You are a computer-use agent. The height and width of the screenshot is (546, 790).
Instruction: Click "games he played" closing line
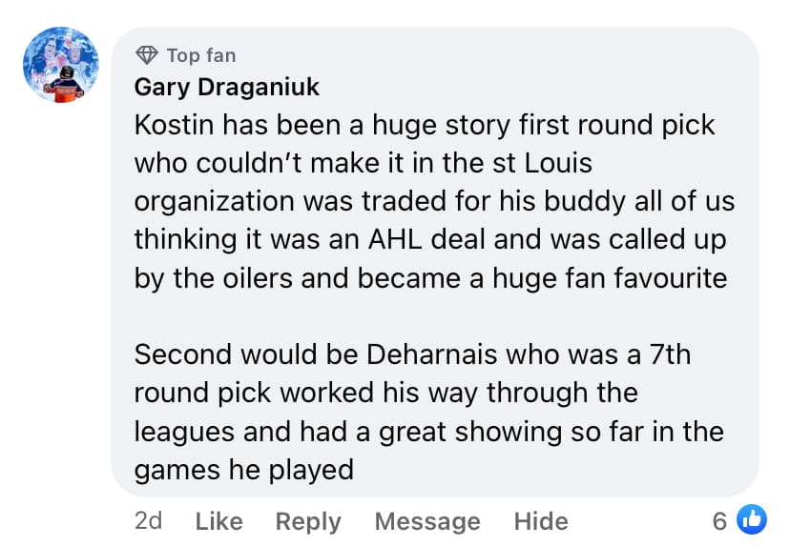[244, 469]
